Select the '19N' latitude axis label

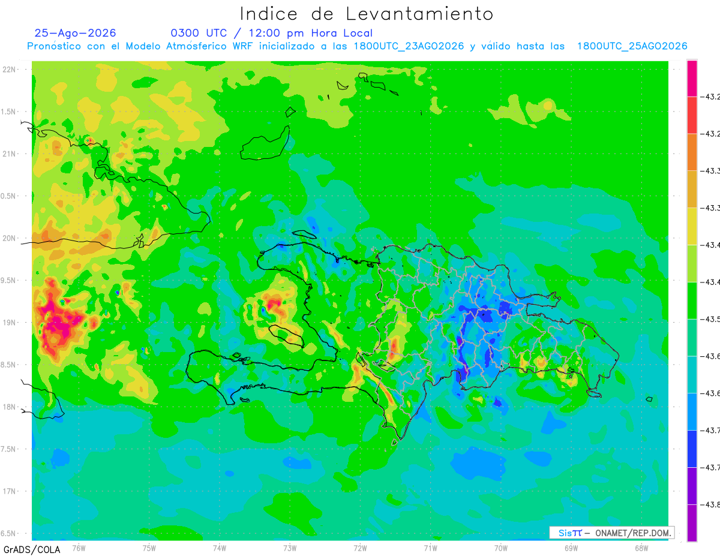click(x=10, y=323)
